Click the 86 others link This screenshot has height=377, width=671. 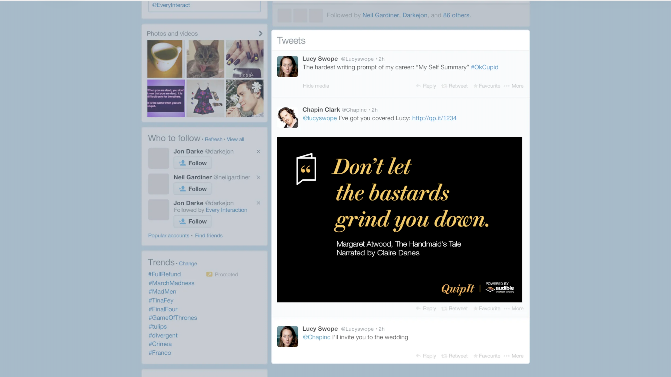coord(456,15)
